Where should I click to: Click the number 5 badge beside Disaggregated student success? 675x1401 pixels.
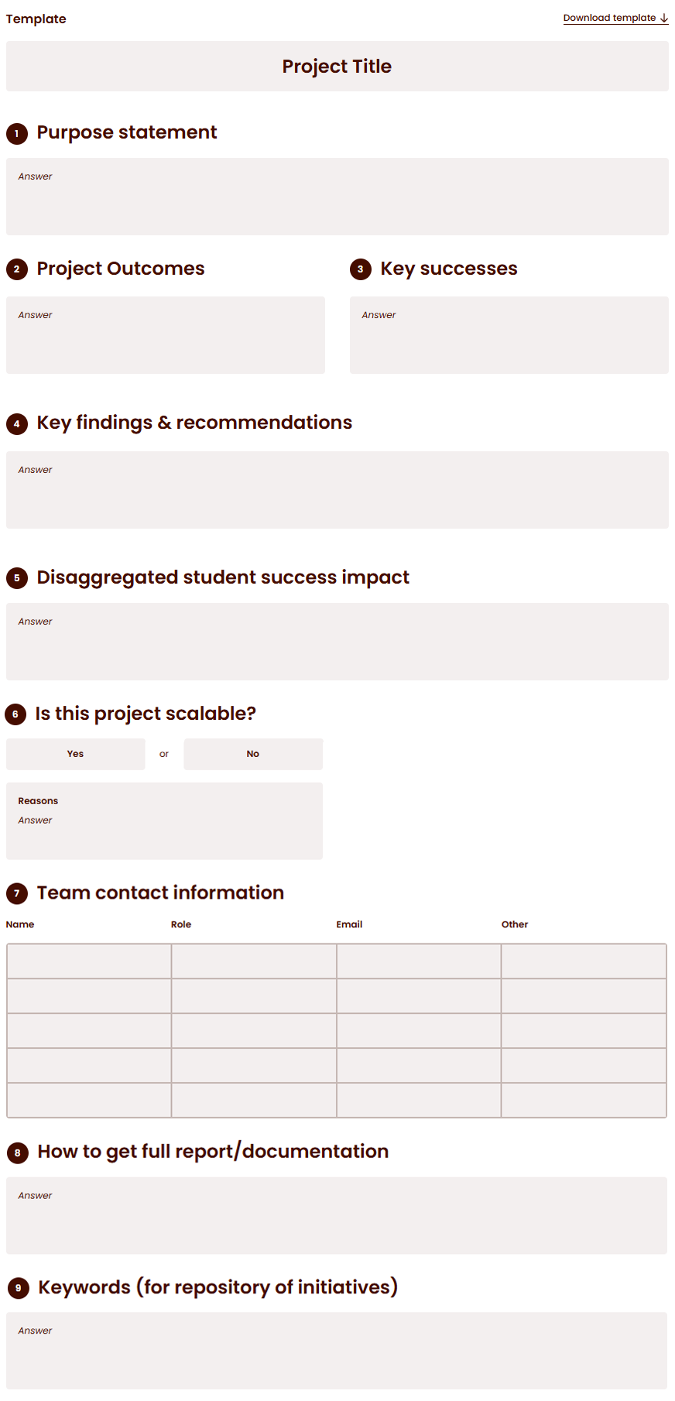pos(17,578)
